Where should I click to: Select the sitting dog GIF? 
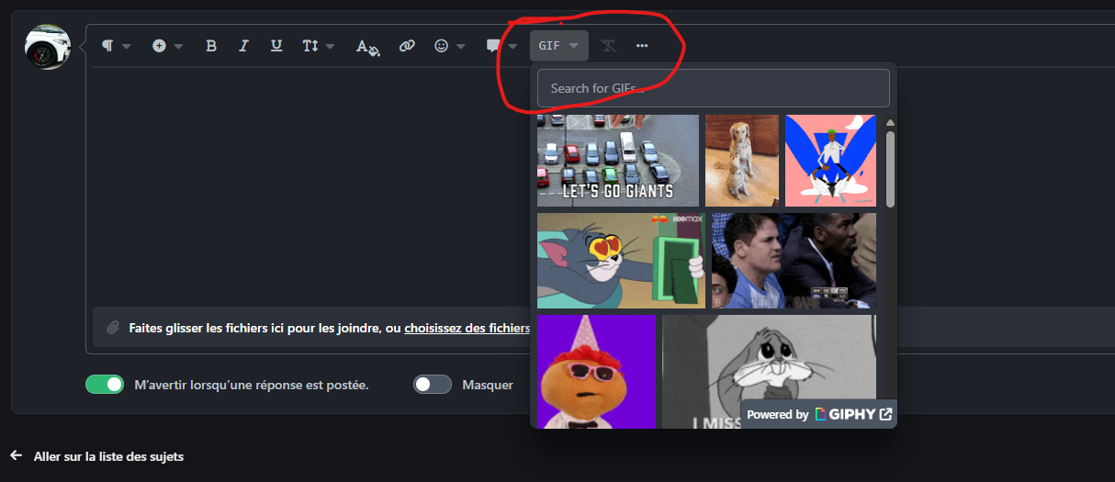coord(742,161)
